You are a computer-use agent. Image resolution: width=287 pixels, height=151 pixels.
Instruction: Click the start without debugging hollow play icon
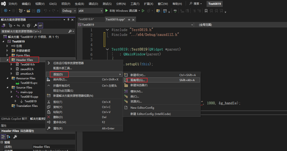point(143,11)
